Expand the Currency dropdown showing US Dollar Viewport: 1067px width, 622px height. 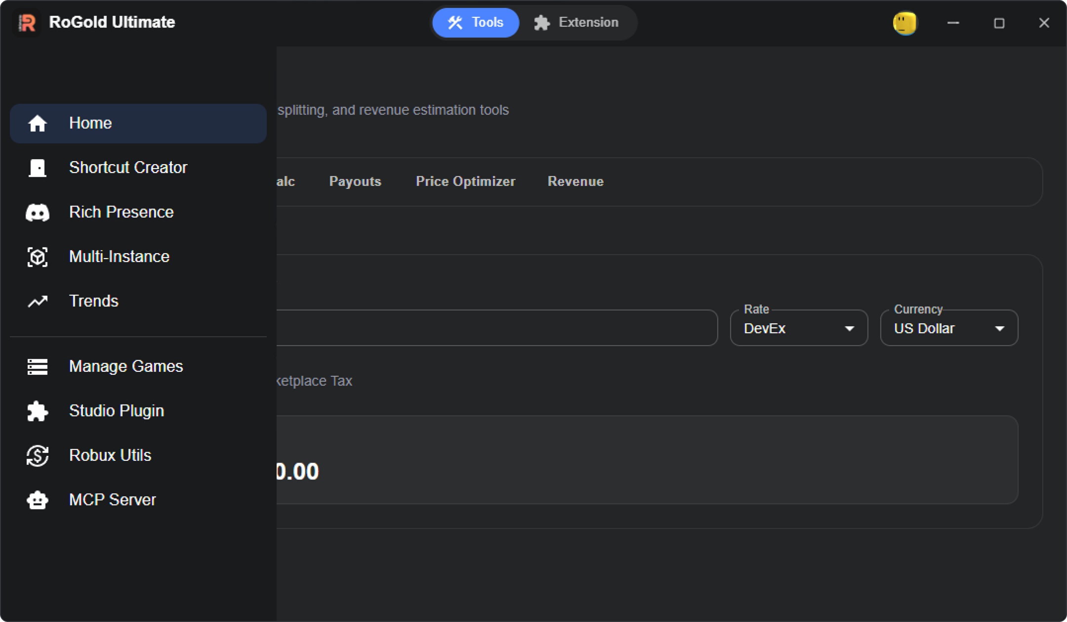[x=949, y=328]
